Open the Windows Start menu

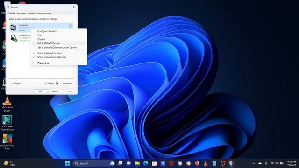coord(67,163)
